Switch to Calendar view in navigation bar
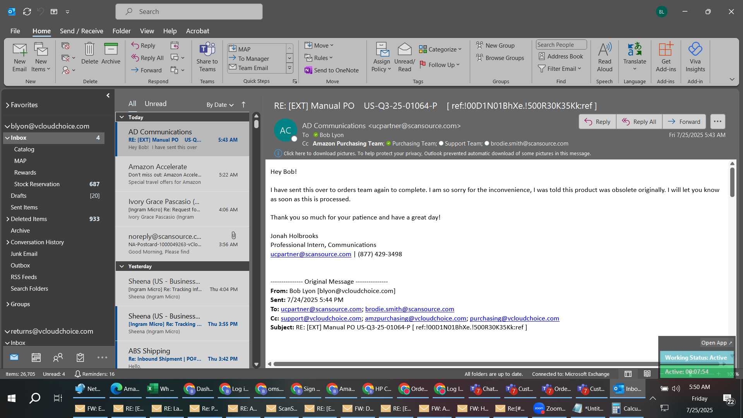The width and height of the screenshot is (743, 418). [x=36, y=358]
